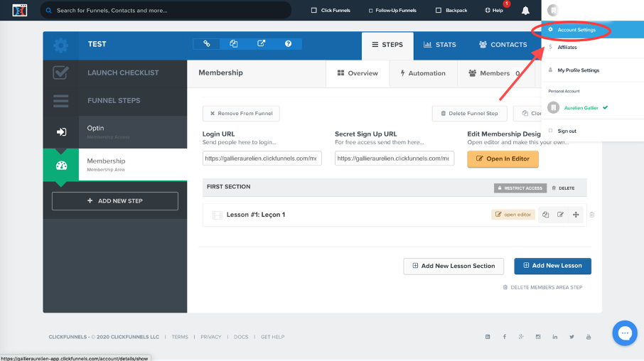Click the Launch Checklist checkmark icon
This screenshot has height=361, width=644.
point(61,72)
